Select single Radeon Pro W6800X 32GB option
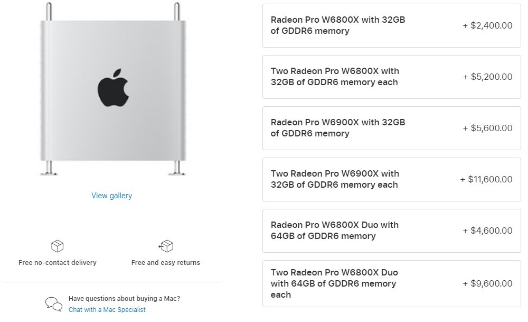The image size is (528, 322). 391,25
